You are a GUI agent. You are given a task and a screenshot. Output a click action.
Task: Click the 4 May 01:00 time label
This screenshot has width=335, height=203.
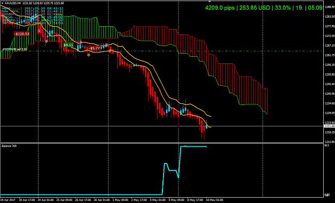pos(158,200)
